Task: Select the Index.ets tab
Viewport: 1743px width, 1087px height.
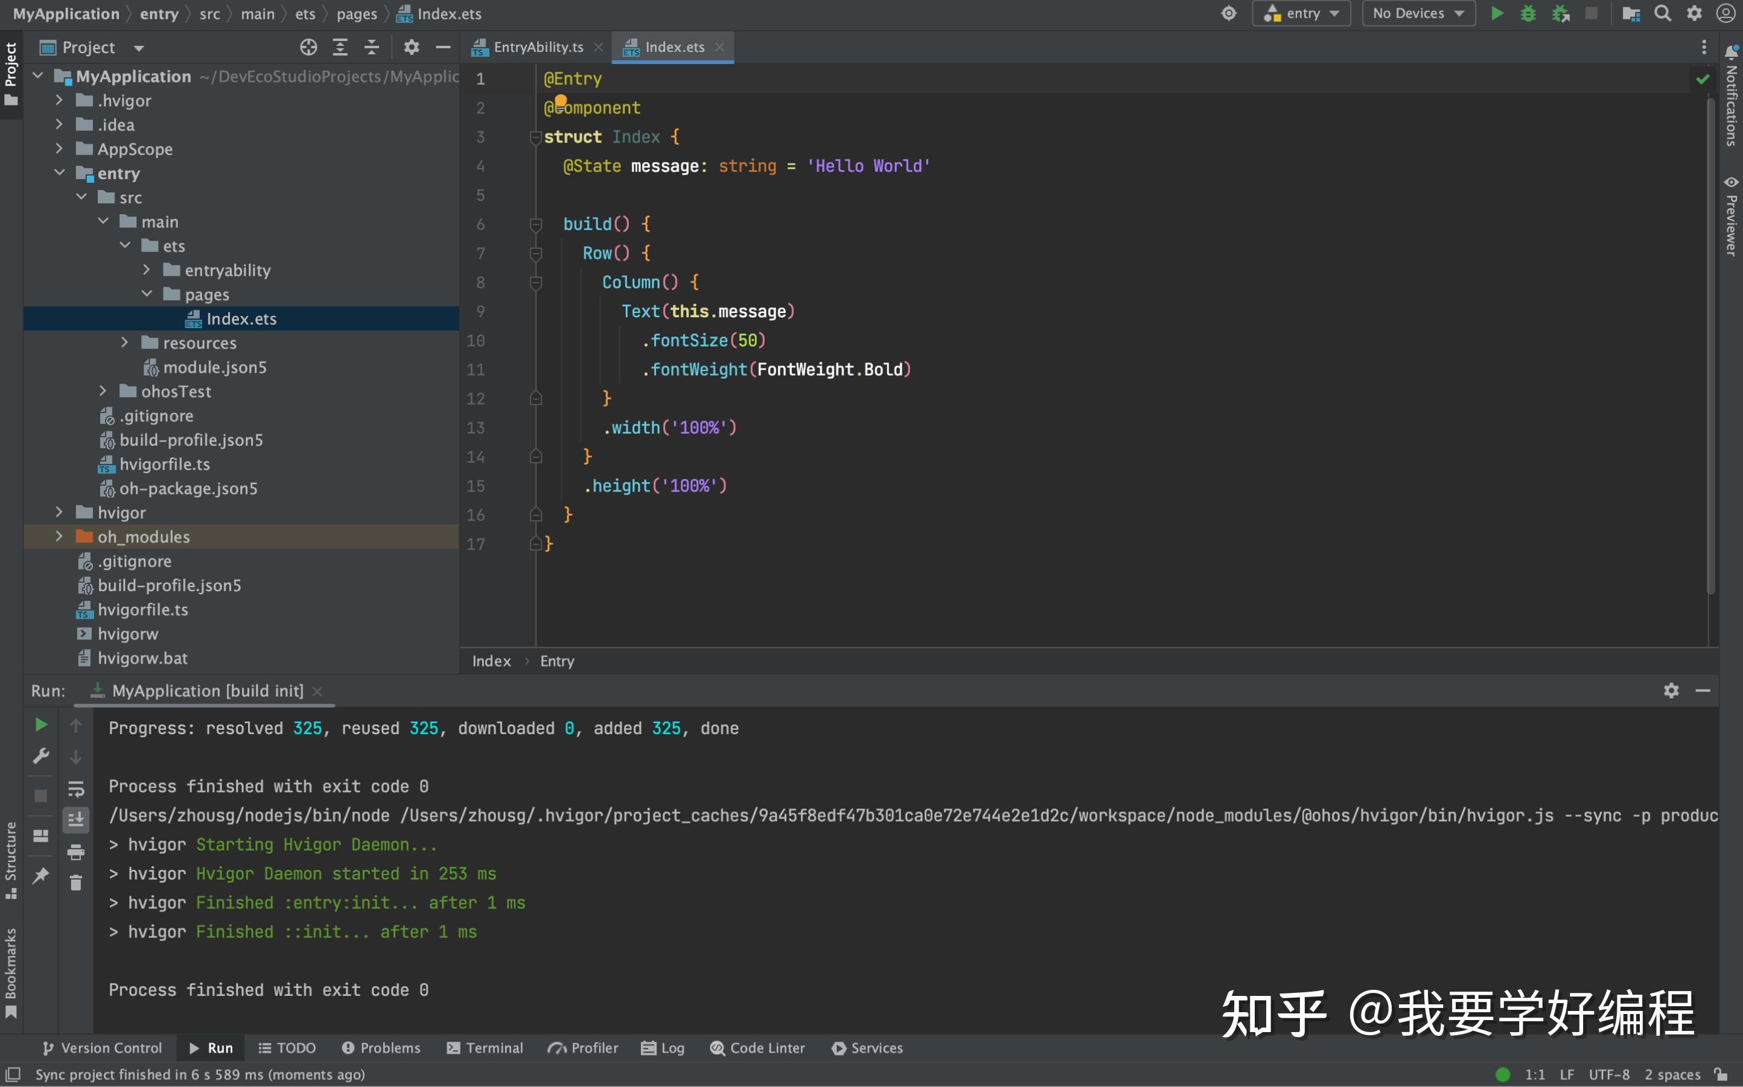Action: tap(673, 46)
